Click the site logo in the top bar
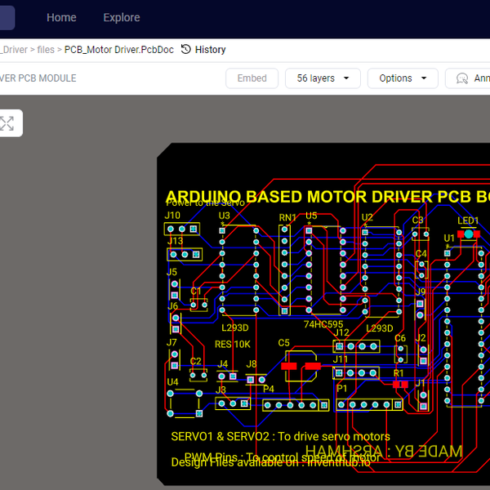 7,17
